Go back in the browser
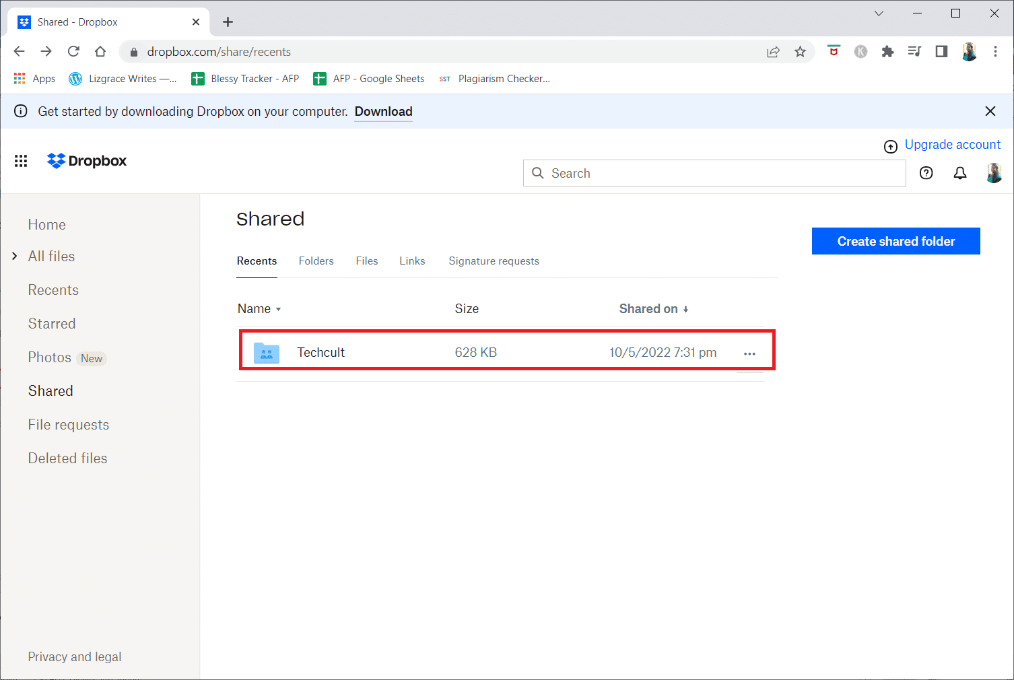This screenshot has width=1014, height=680. (x=20, y=52)
